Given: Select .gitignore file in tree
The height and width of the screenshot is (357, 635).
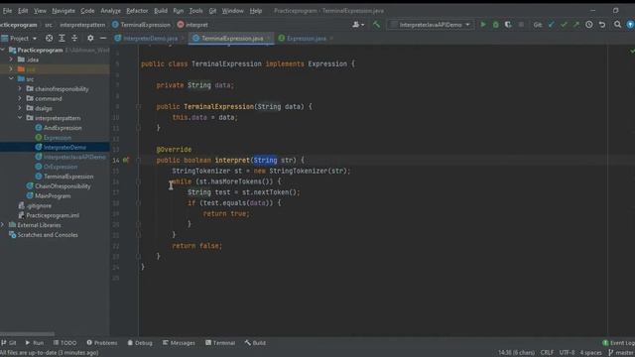Looking at the screenshot, I should [39, 205].
